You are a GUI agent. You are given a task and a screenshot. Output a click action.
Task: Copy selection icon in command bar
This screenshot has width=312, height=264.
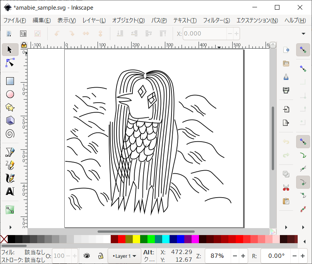(x=286, y=174)
